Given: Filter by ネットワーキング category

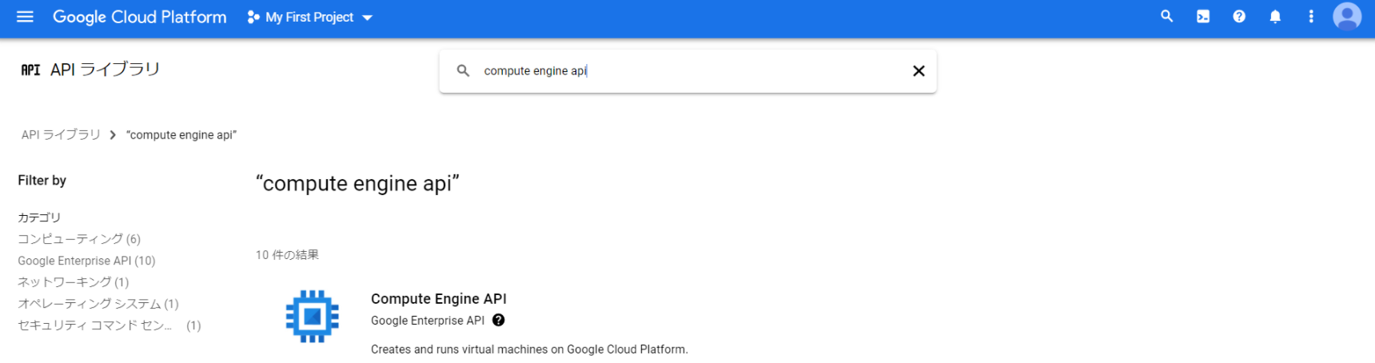Looking at the screenshot, I should click(73, 282).
